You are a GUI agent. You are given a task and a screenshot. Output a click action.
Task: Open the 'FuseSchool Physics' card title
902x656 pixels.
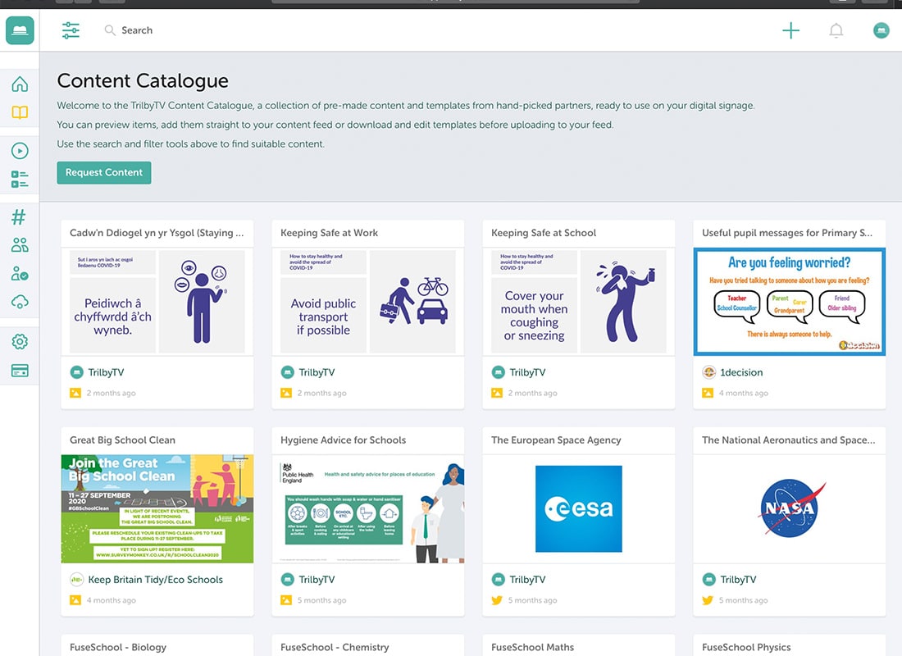(x=746, y=647)
